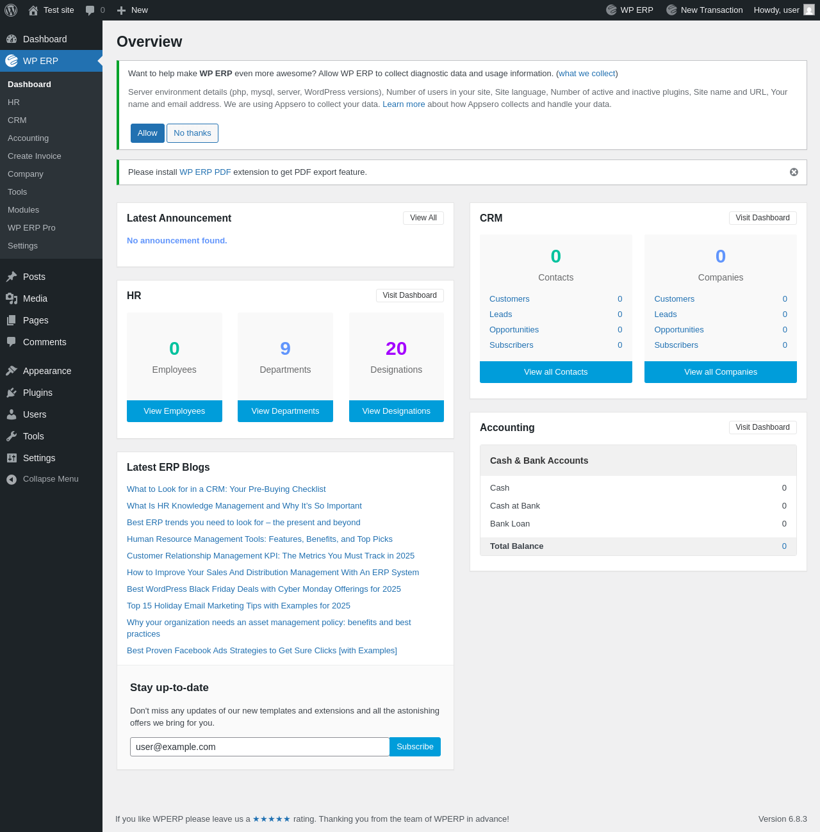Click the Media icon in the sidebar

click(12, 298)
